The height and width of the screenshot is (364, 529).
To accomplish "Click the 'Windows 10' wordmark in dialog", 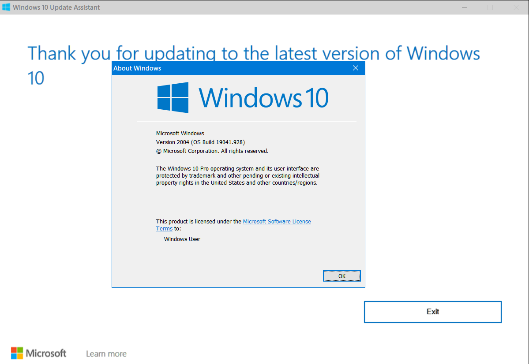I will click(x=263, y=98).
